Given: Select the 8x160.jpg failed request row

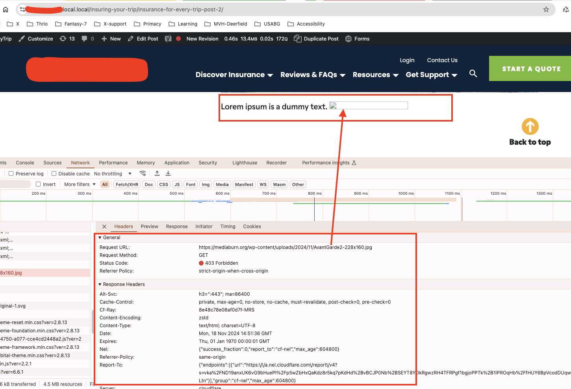Looking at the screenshot, I should click(x=45, y=273).
